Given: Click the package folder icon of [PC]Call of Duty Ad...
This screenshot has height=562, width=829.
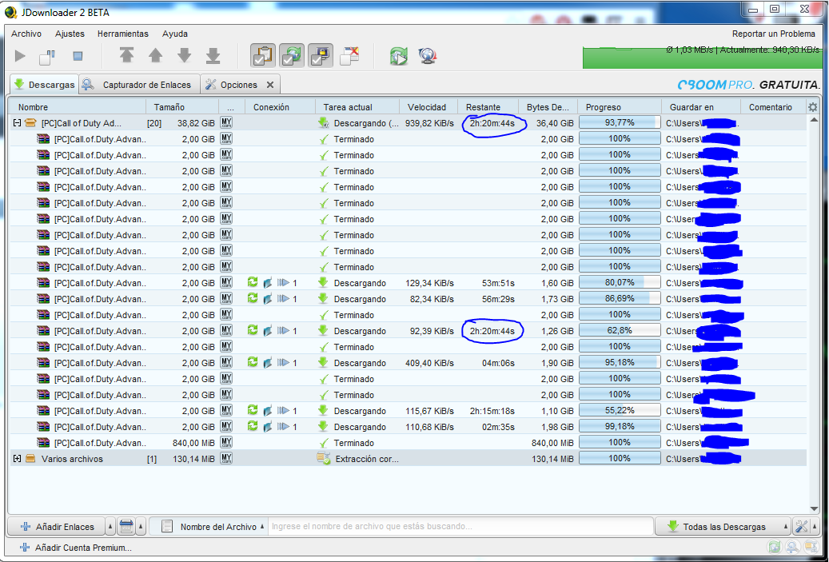Looking at the screenshot, I should (x=30, y=122).
